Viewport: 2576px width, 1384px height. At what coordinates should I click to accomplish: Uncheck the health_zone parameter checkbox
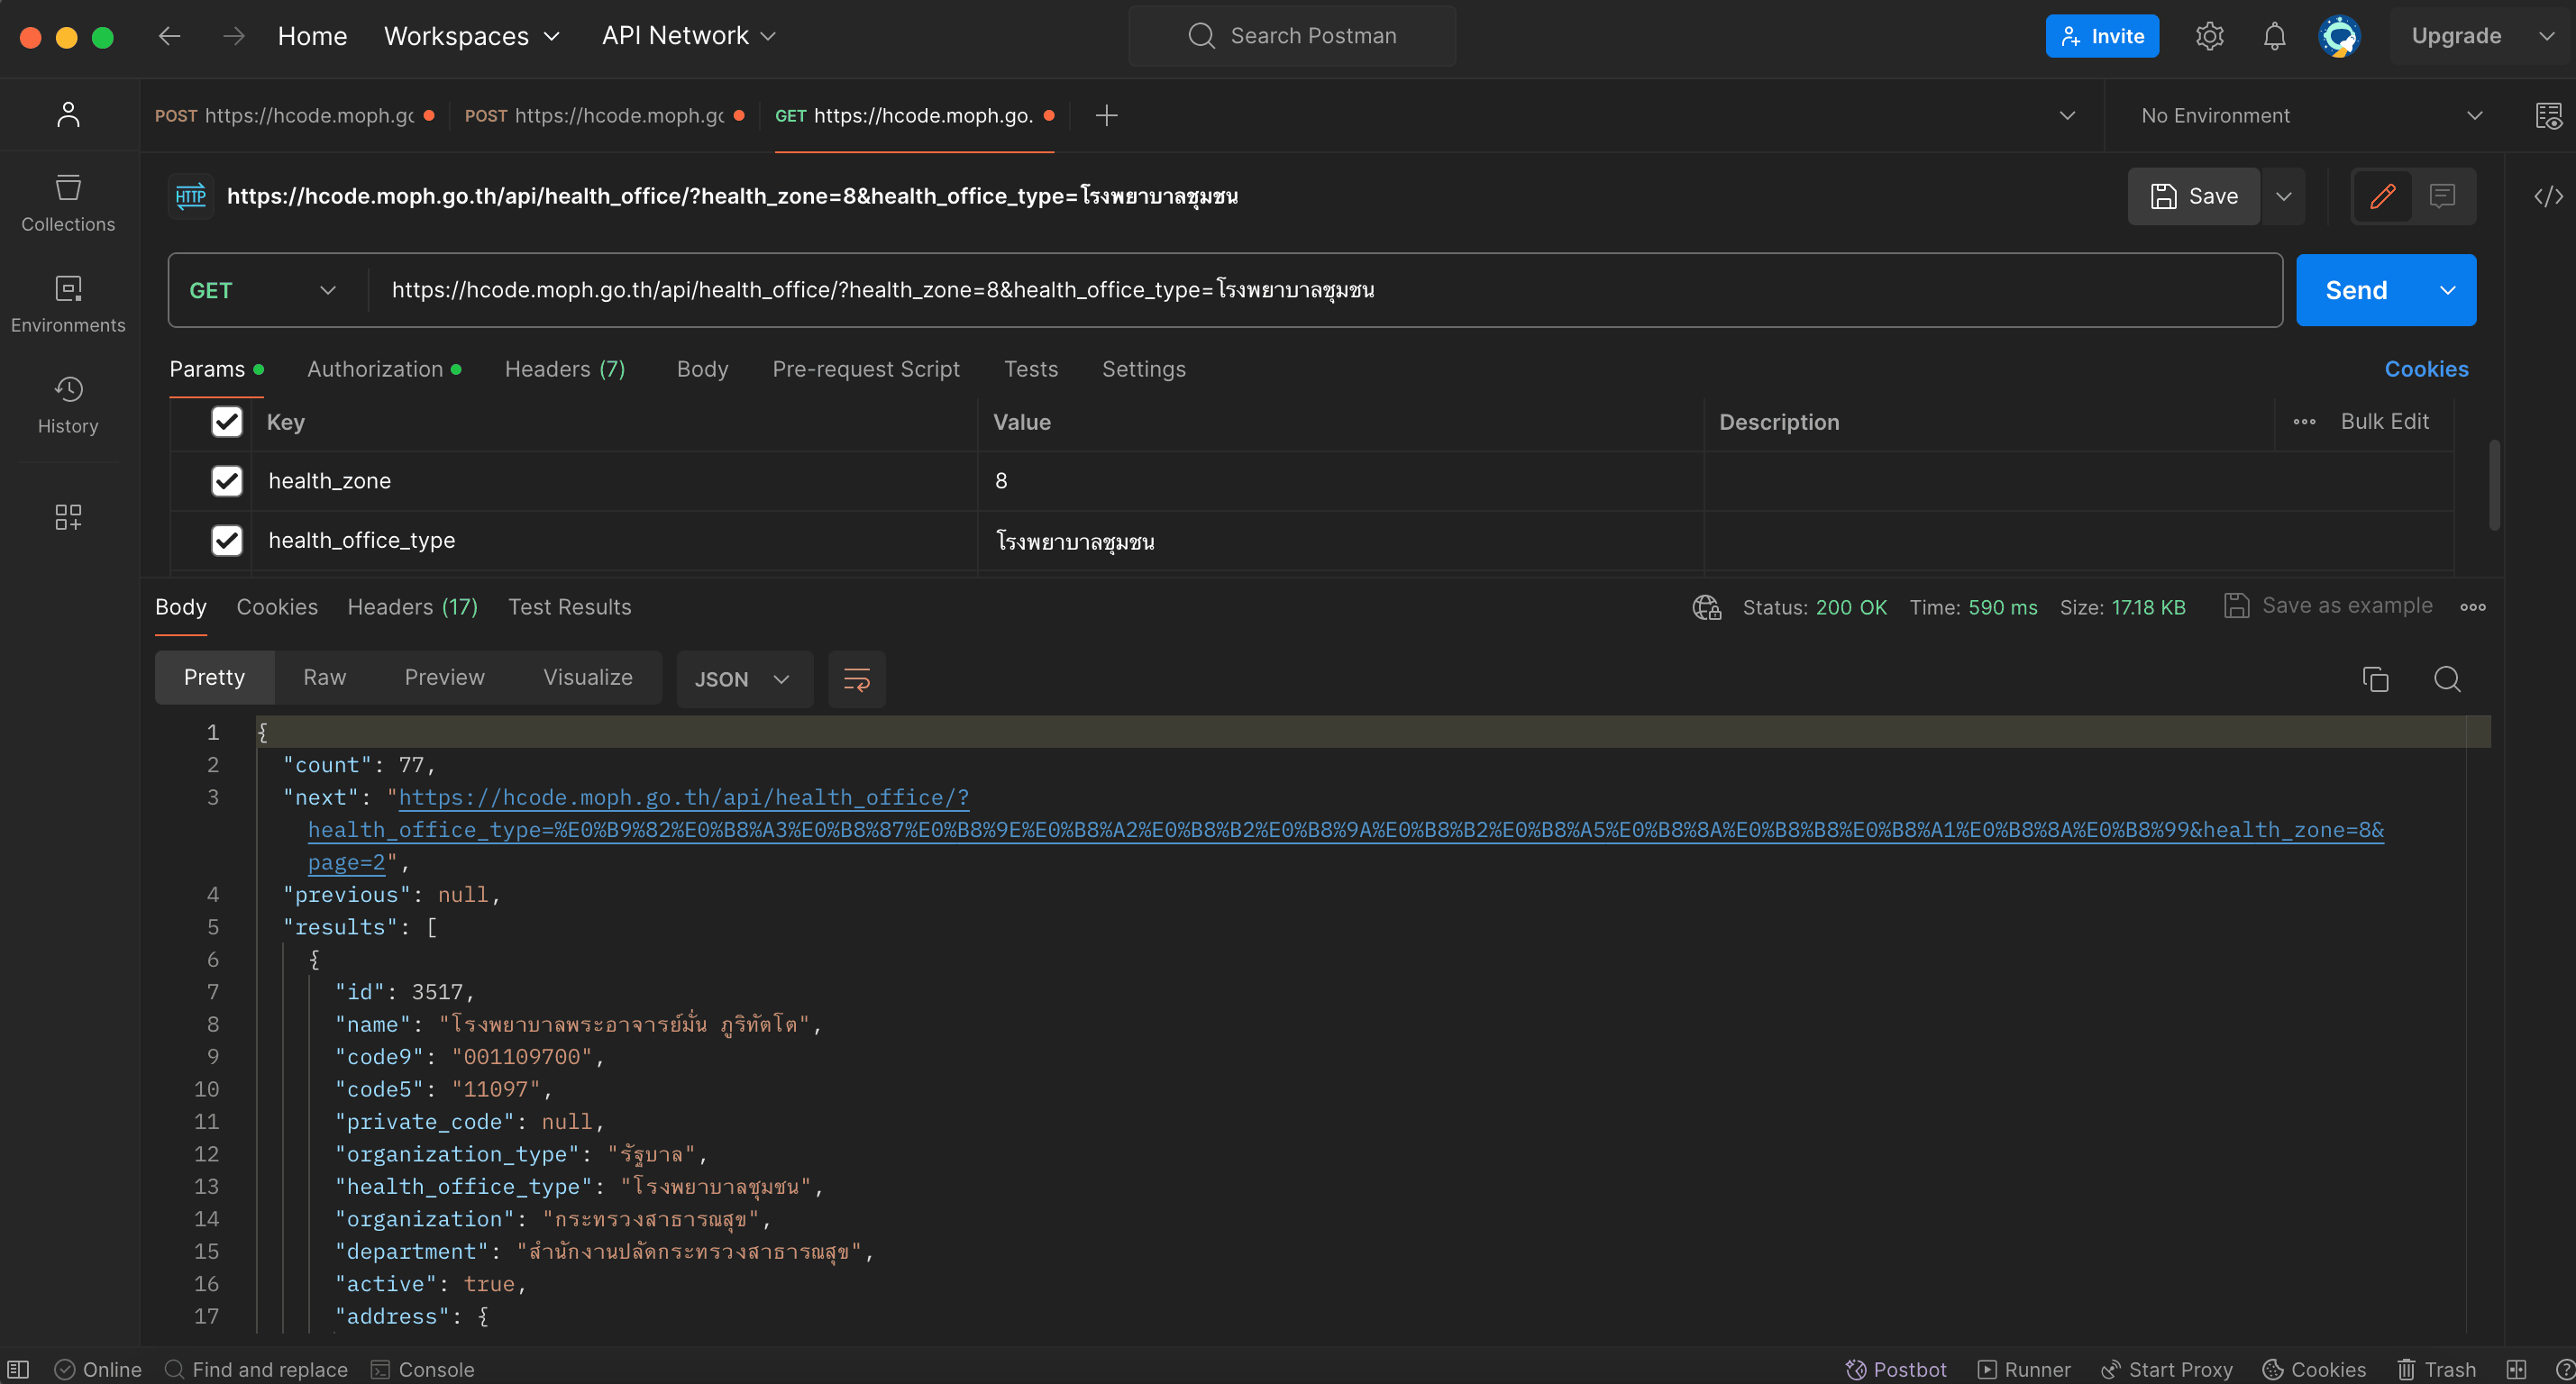click(227, 481)
